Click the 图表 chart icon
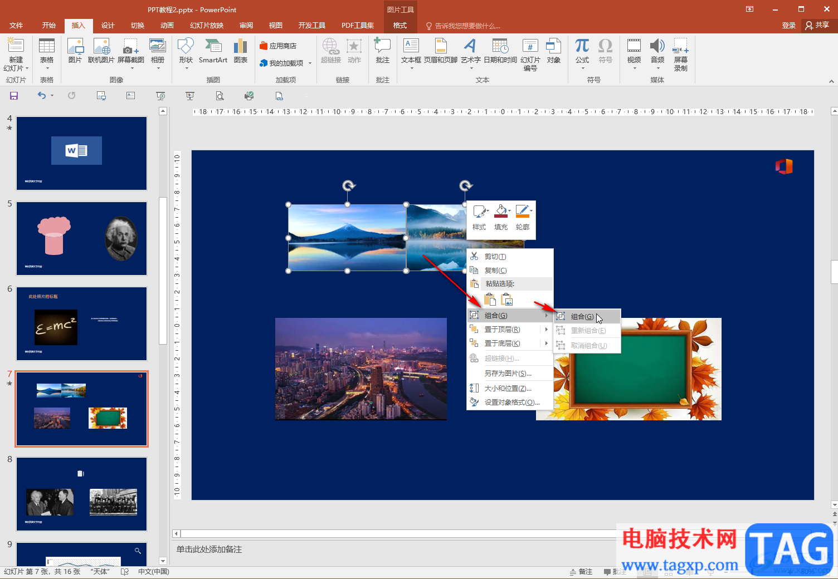This screenshot has height=579, width=838. click(x=241, y=51)
